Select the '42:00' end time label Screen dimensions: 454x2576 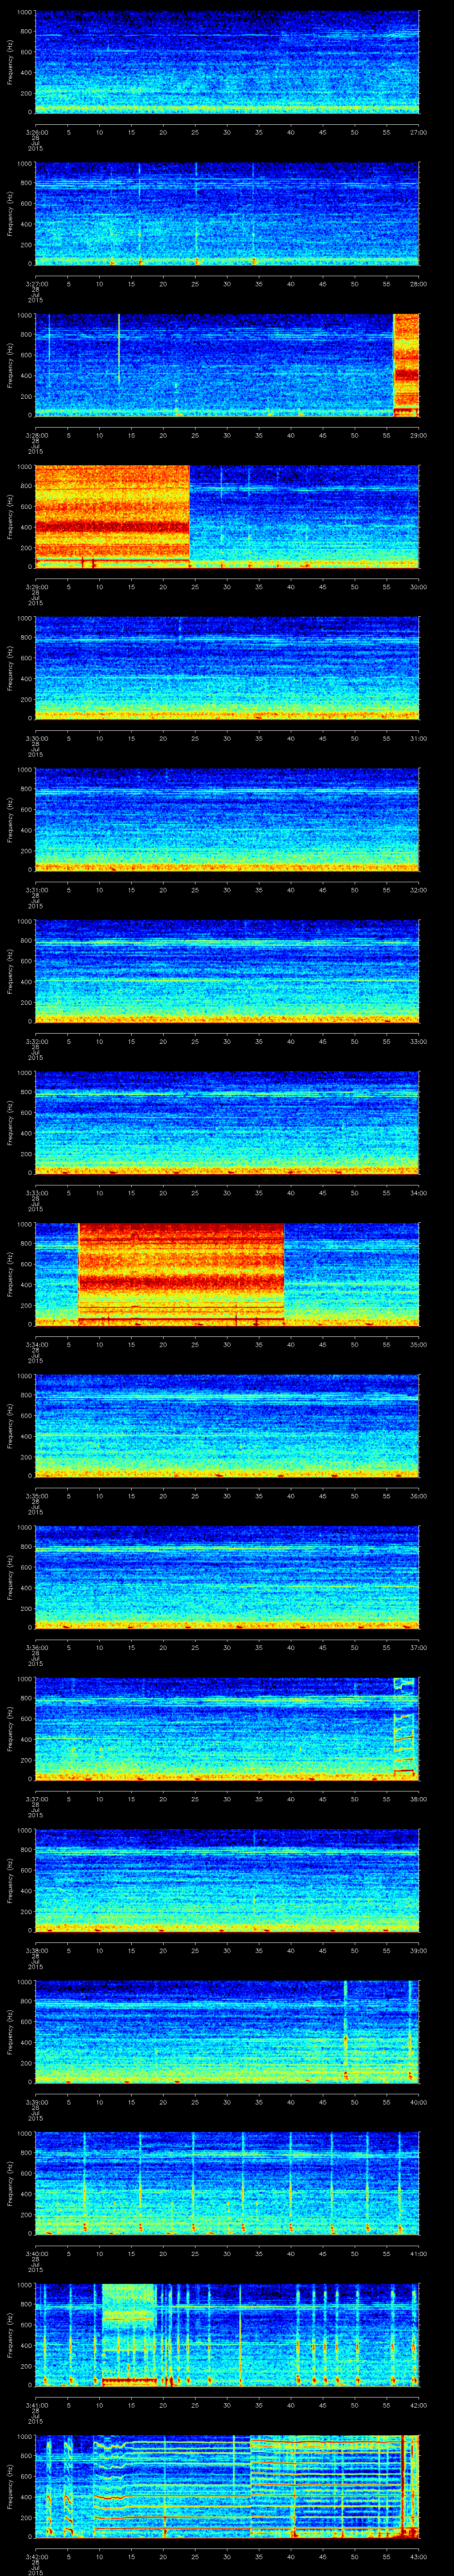tap(419, 2404)
